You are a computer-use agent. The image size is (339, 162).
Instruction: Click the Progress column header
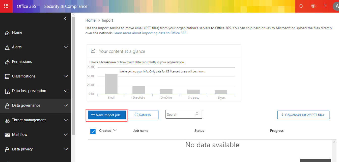(x=277, y=131)
